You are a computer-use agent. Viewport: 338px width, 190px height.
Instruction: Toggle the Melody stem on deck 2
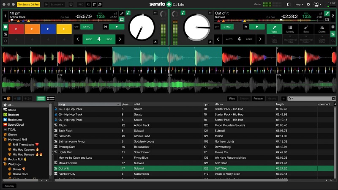(290, 29)
